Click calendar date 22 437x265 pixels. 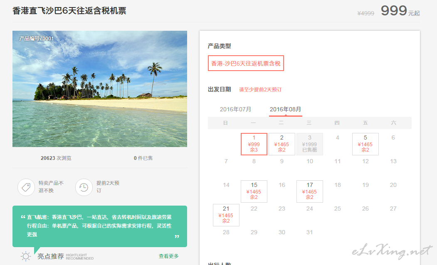(254, 209)
